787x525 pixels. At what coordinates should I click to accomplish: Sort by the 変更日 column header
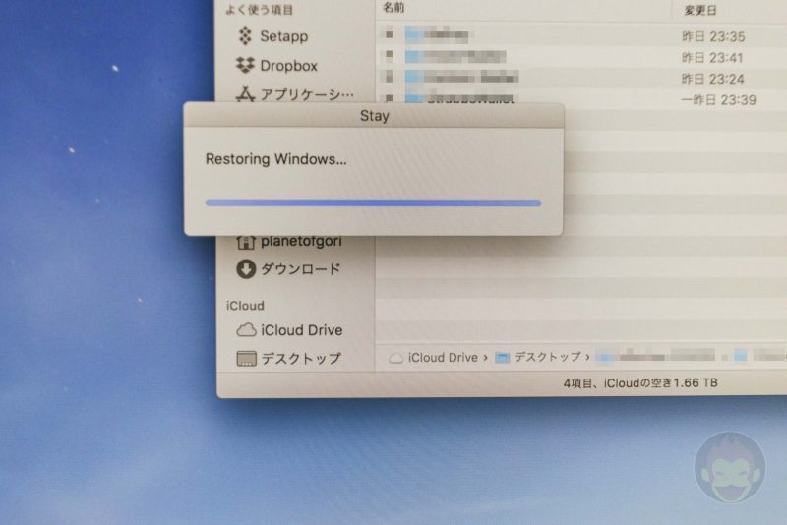click(x=700, y=10)
